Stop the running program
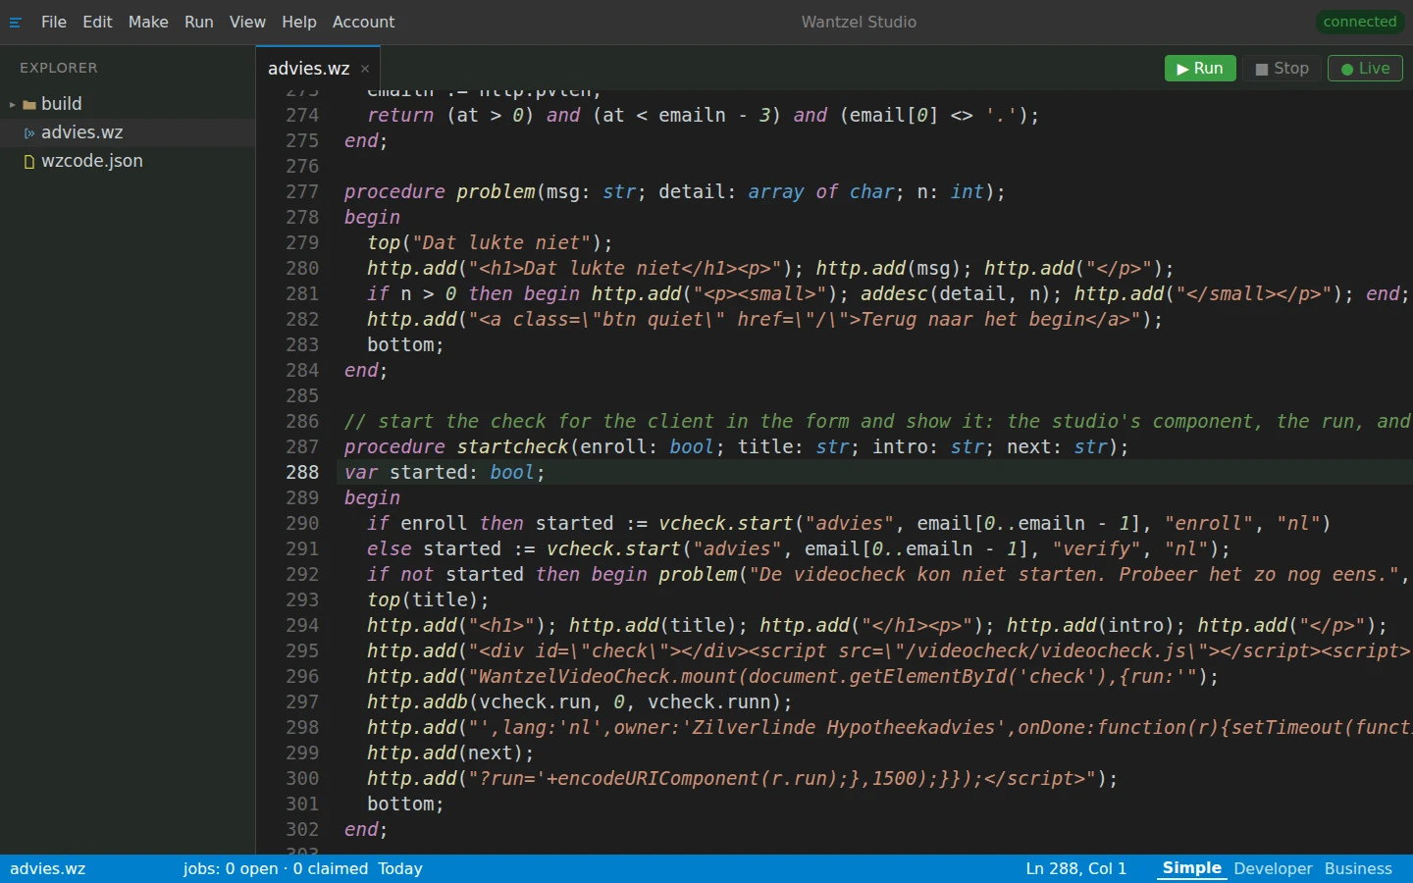Viewport: 1413px width, 883px height. [x=1282, y=69]
